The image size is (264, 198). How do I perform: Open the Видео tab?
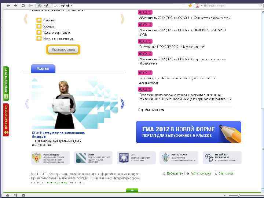coord(43,69)
